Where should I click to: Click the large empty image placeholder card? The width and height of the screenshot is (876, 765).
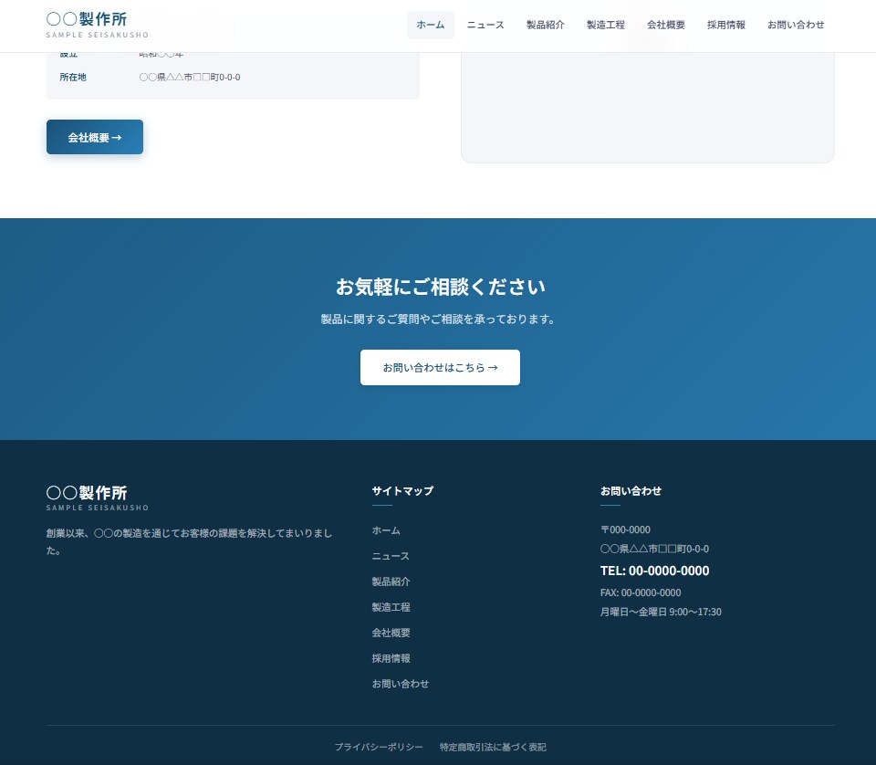(648, 108)
